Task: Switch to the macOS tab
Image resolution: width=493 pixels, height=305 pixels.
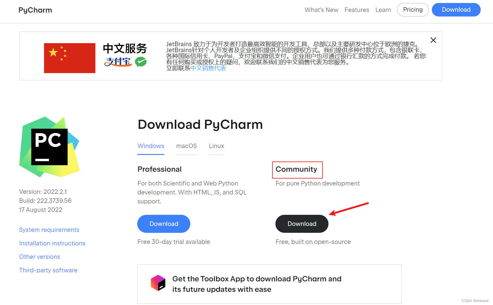Action: [186, 146]
